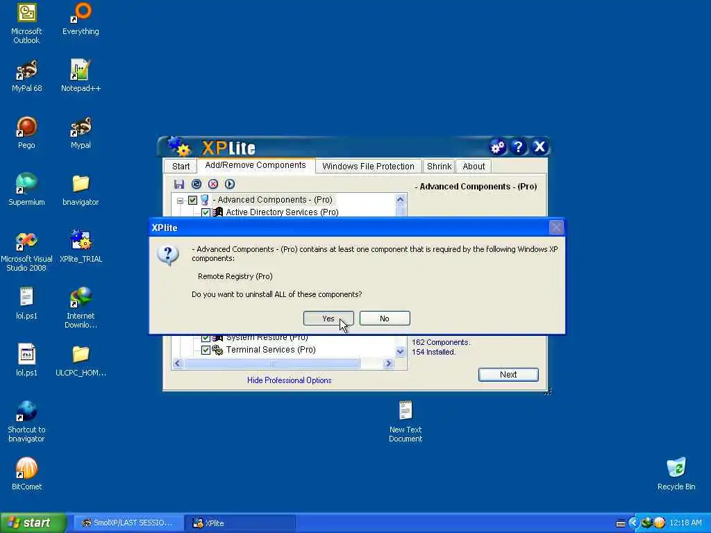Select the bnavigator folder icon
Viewport: 711px width, 533px height.
point(81,190)
